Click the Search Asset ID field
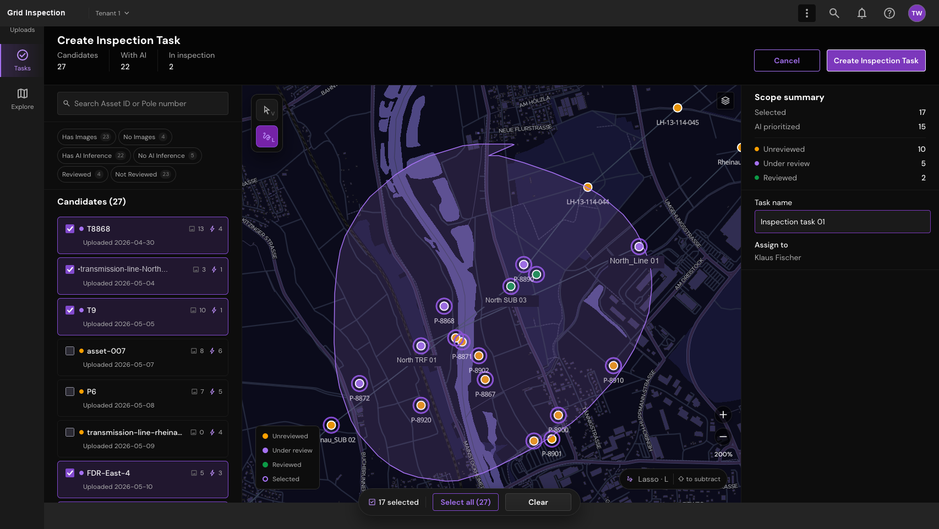This screenshot has width=939, height=529. coord(143,103)
